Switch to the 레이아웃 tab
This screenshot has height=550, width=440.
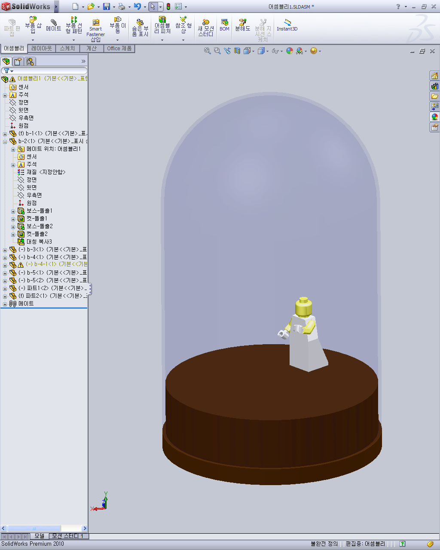pos(42,49)
